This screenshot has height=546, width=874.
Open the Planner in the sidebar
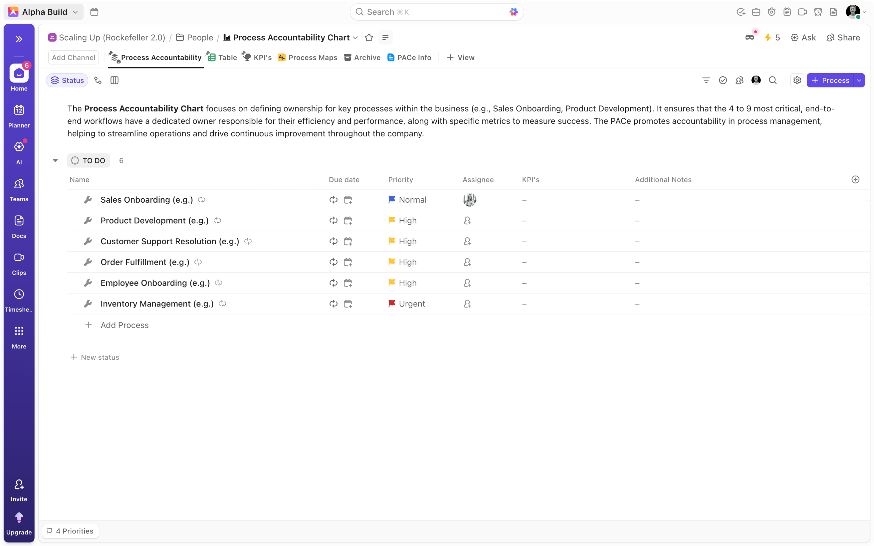(x=19, y=116)
